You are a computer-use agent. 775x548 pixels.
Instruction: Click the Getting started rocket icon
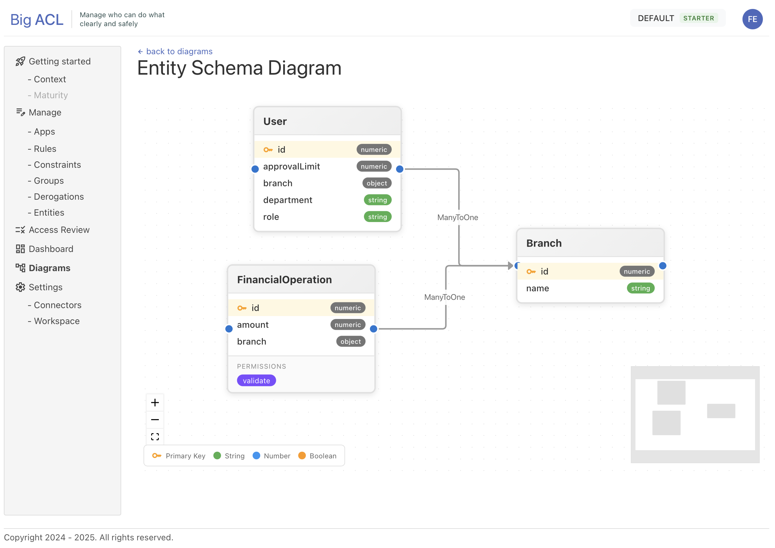click(x=20, y=61)
